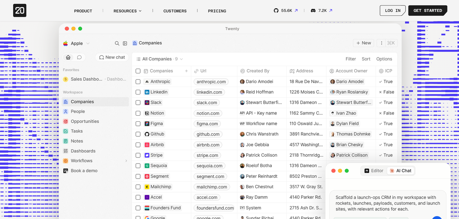This screenshot has height=219, width=459.
Task: Click the GET STARTED button
Action: pos(428,10)
